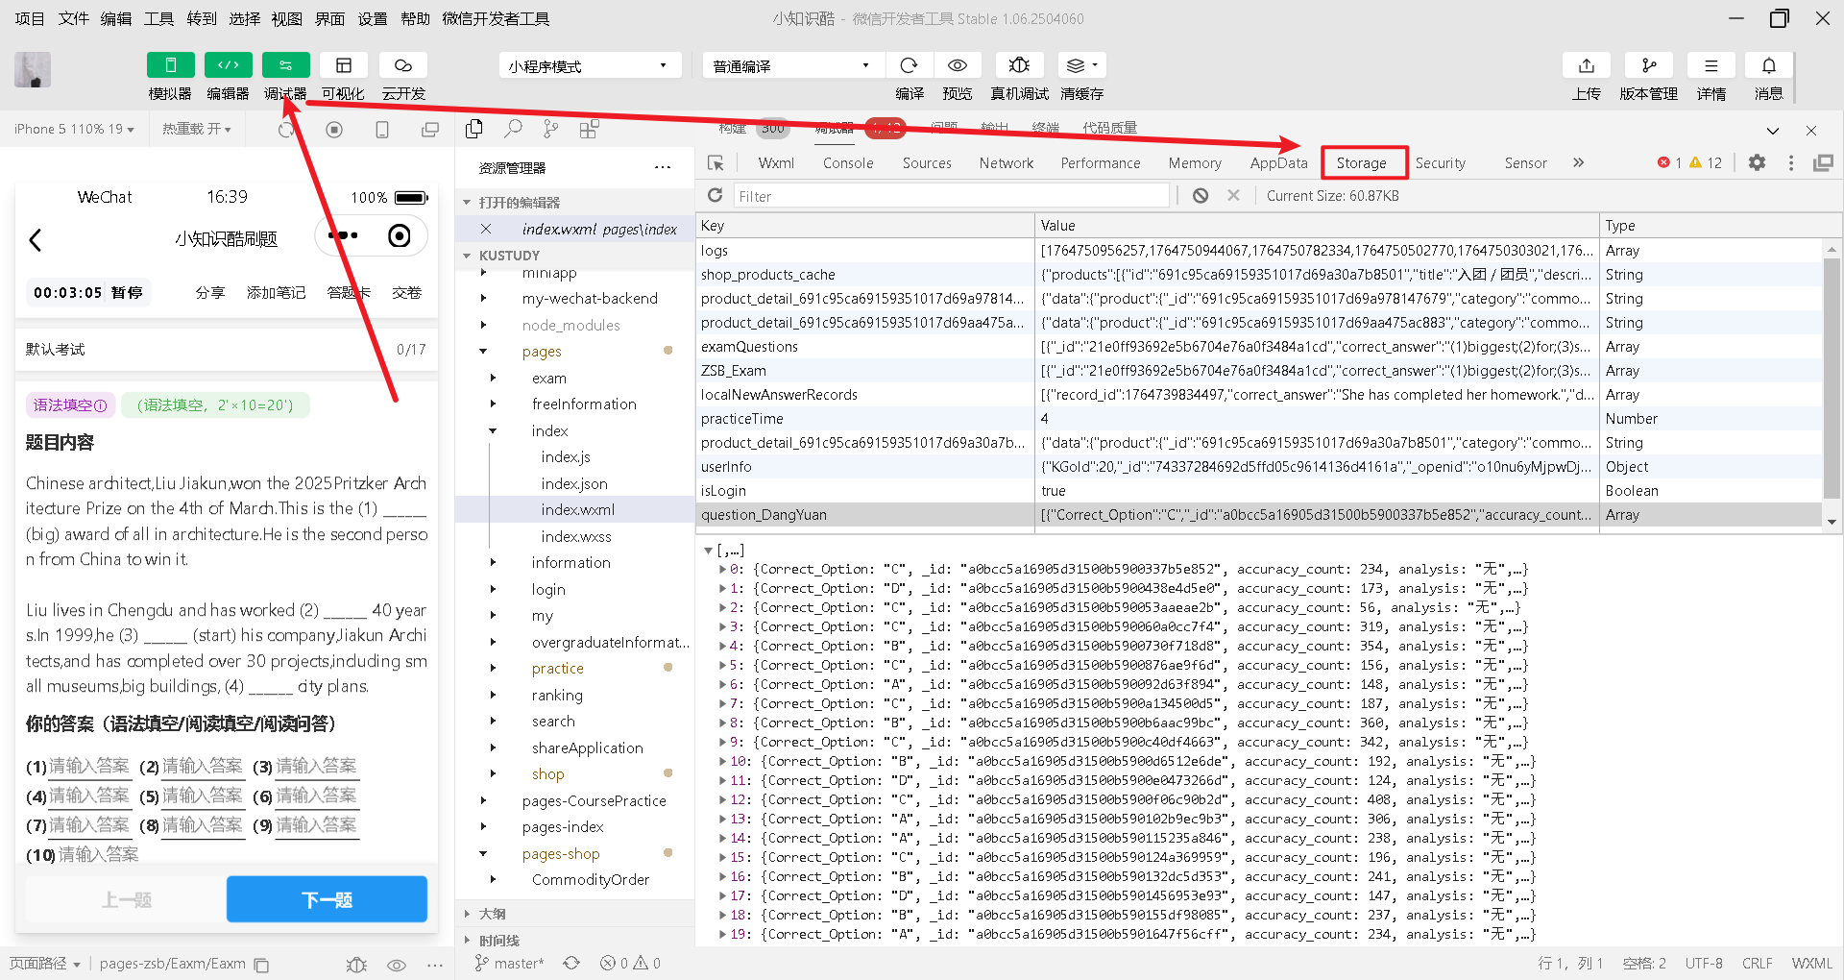
Task: Click the 下一题 next question button
Action: (327, 899)
